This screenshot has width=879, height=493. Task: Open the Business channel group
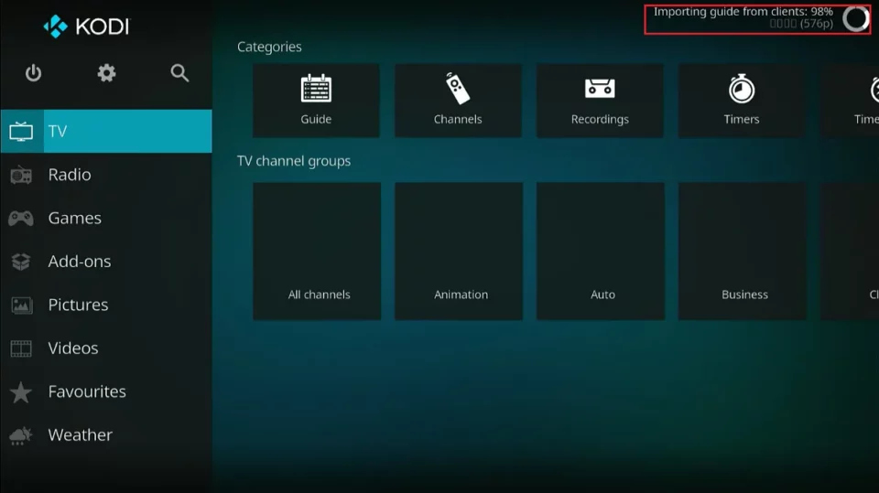(x=743, y=251)
